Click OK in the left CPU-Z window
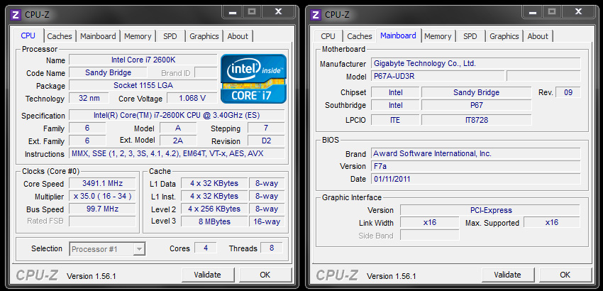This screenshot has width=603, height=291. coord(265,275)
